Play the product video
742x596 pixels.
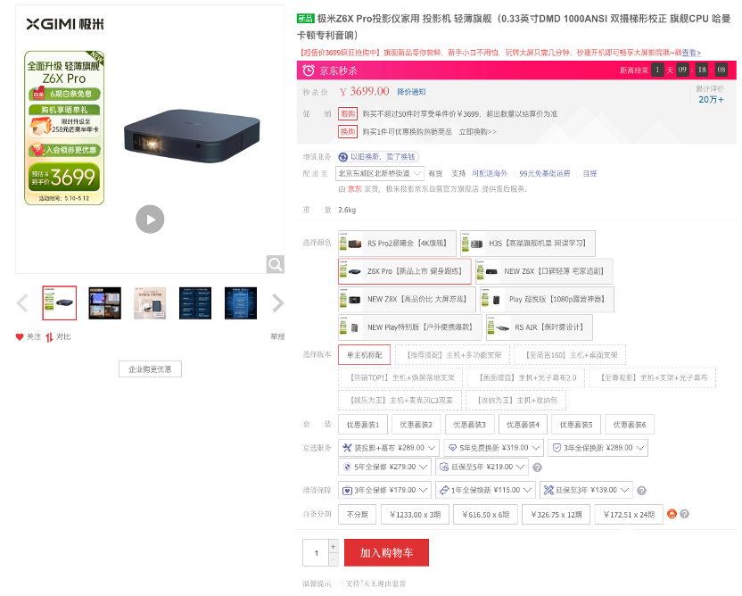[x=150, y=219]
